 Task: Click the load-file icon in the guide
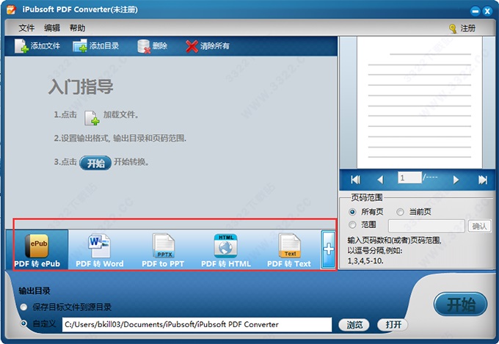point(92,118)
